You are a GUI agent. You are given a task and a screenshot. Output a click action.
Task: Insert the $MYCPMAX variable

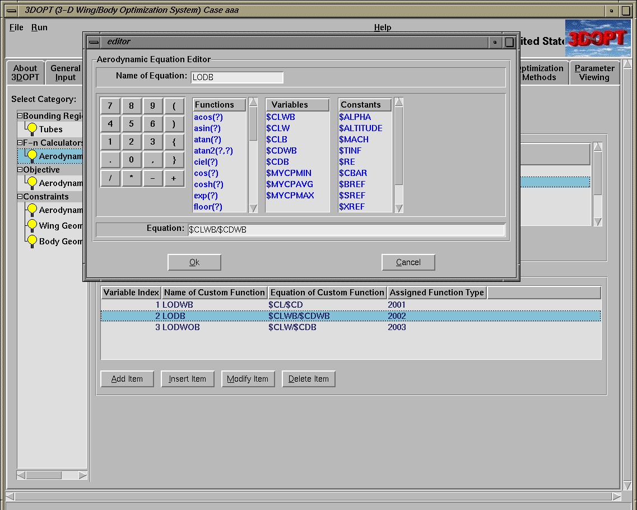[290, 196]
